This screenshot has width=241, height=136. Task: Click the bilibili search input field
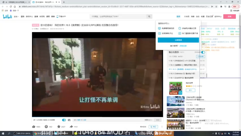[118, 17]
